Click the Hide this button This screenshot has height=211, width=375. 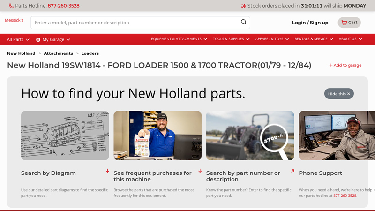point(339,94)
